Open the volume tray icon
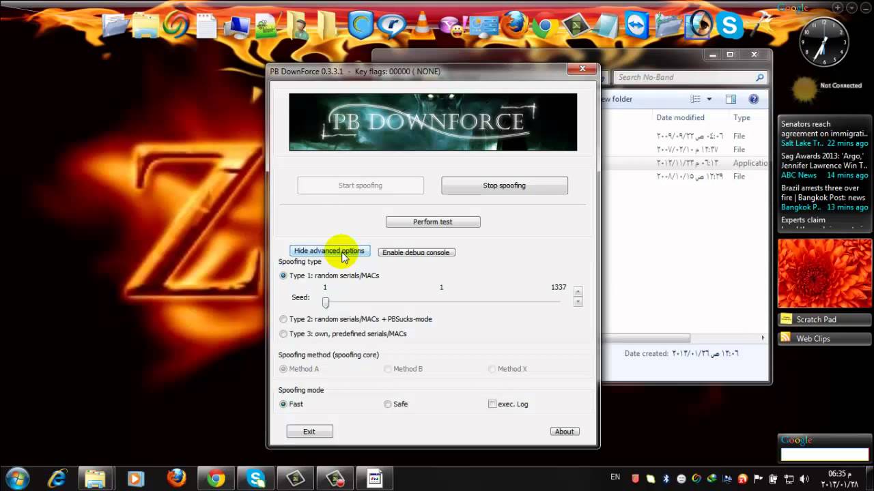The width and height of the screenshot is (874, 491). (804, 479)
